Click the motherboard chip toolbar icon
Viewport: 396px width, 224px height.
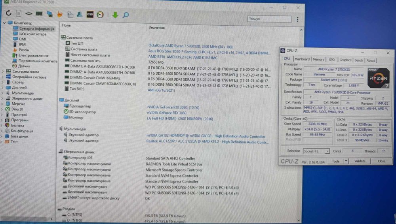[x=29, y=13]
